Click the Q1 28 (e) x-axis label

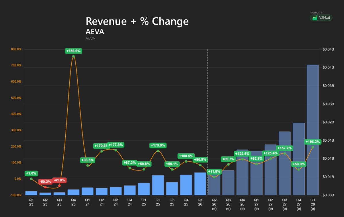[x=313, y=205]
